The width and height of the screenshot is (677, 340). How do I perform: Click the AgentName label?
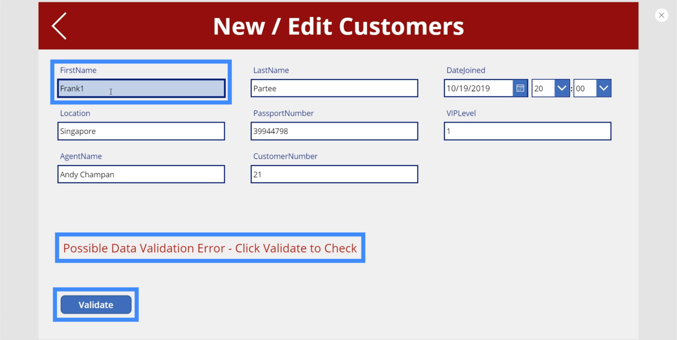pyautogui.click(x=81, y=157)
